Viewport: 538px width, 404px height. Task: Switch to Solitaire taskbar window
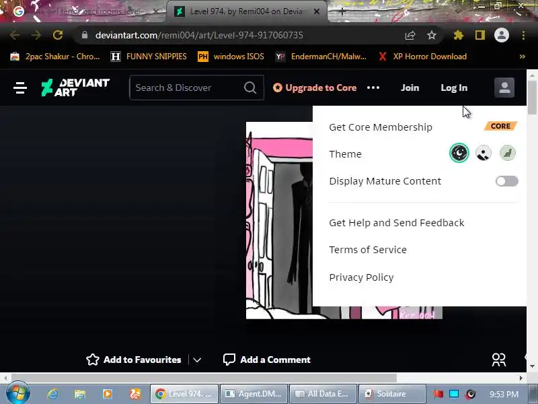pyautogui.click(x=392, y=394)
